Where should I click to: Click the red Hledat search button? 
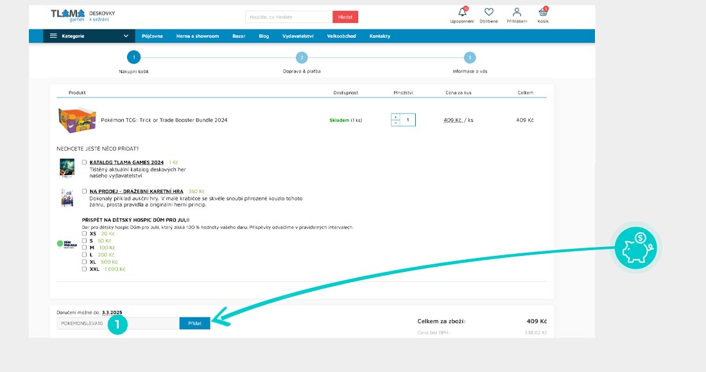coord(345,17)
